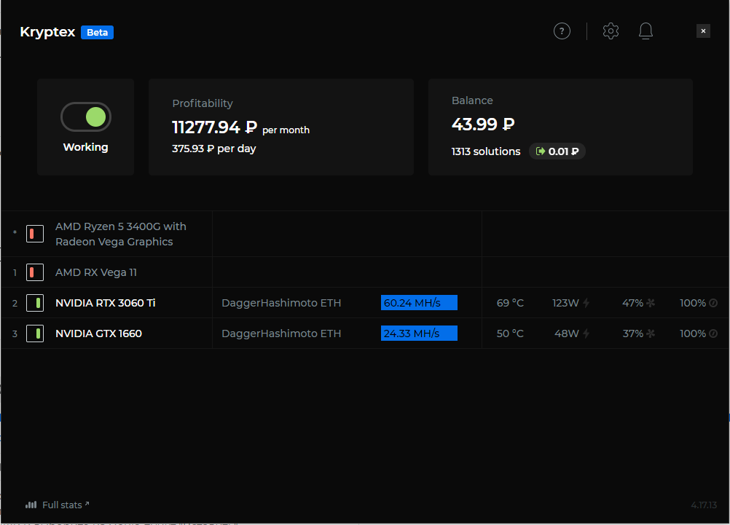Select the NVIDIA GTX 1660 device name
Viewport: 730px width, 525px height.
pos(98,333)
